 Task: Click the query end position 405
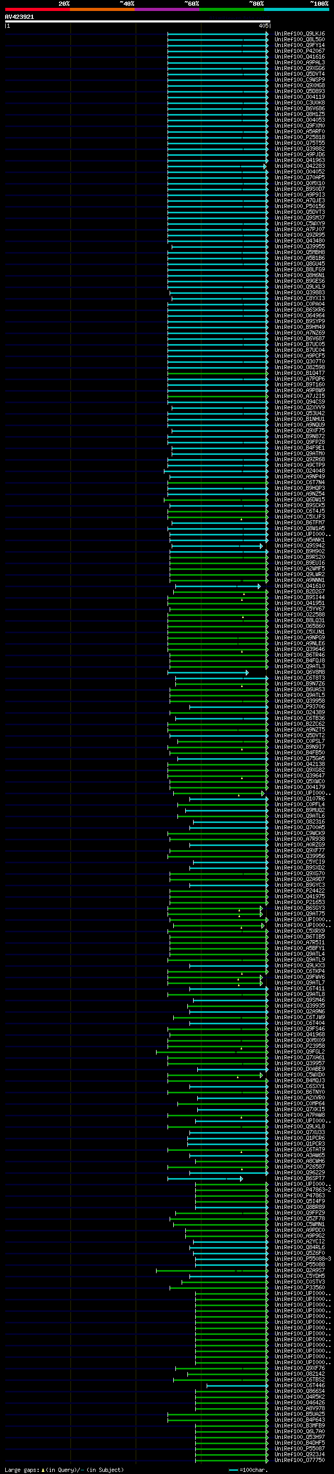point(263,26)
